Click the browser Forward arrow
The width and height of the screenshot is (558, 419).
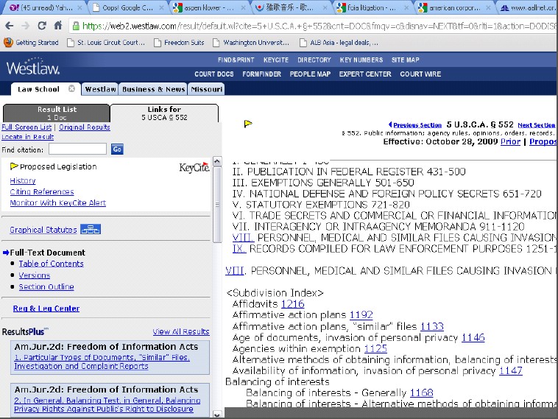(x=25, y=26)
